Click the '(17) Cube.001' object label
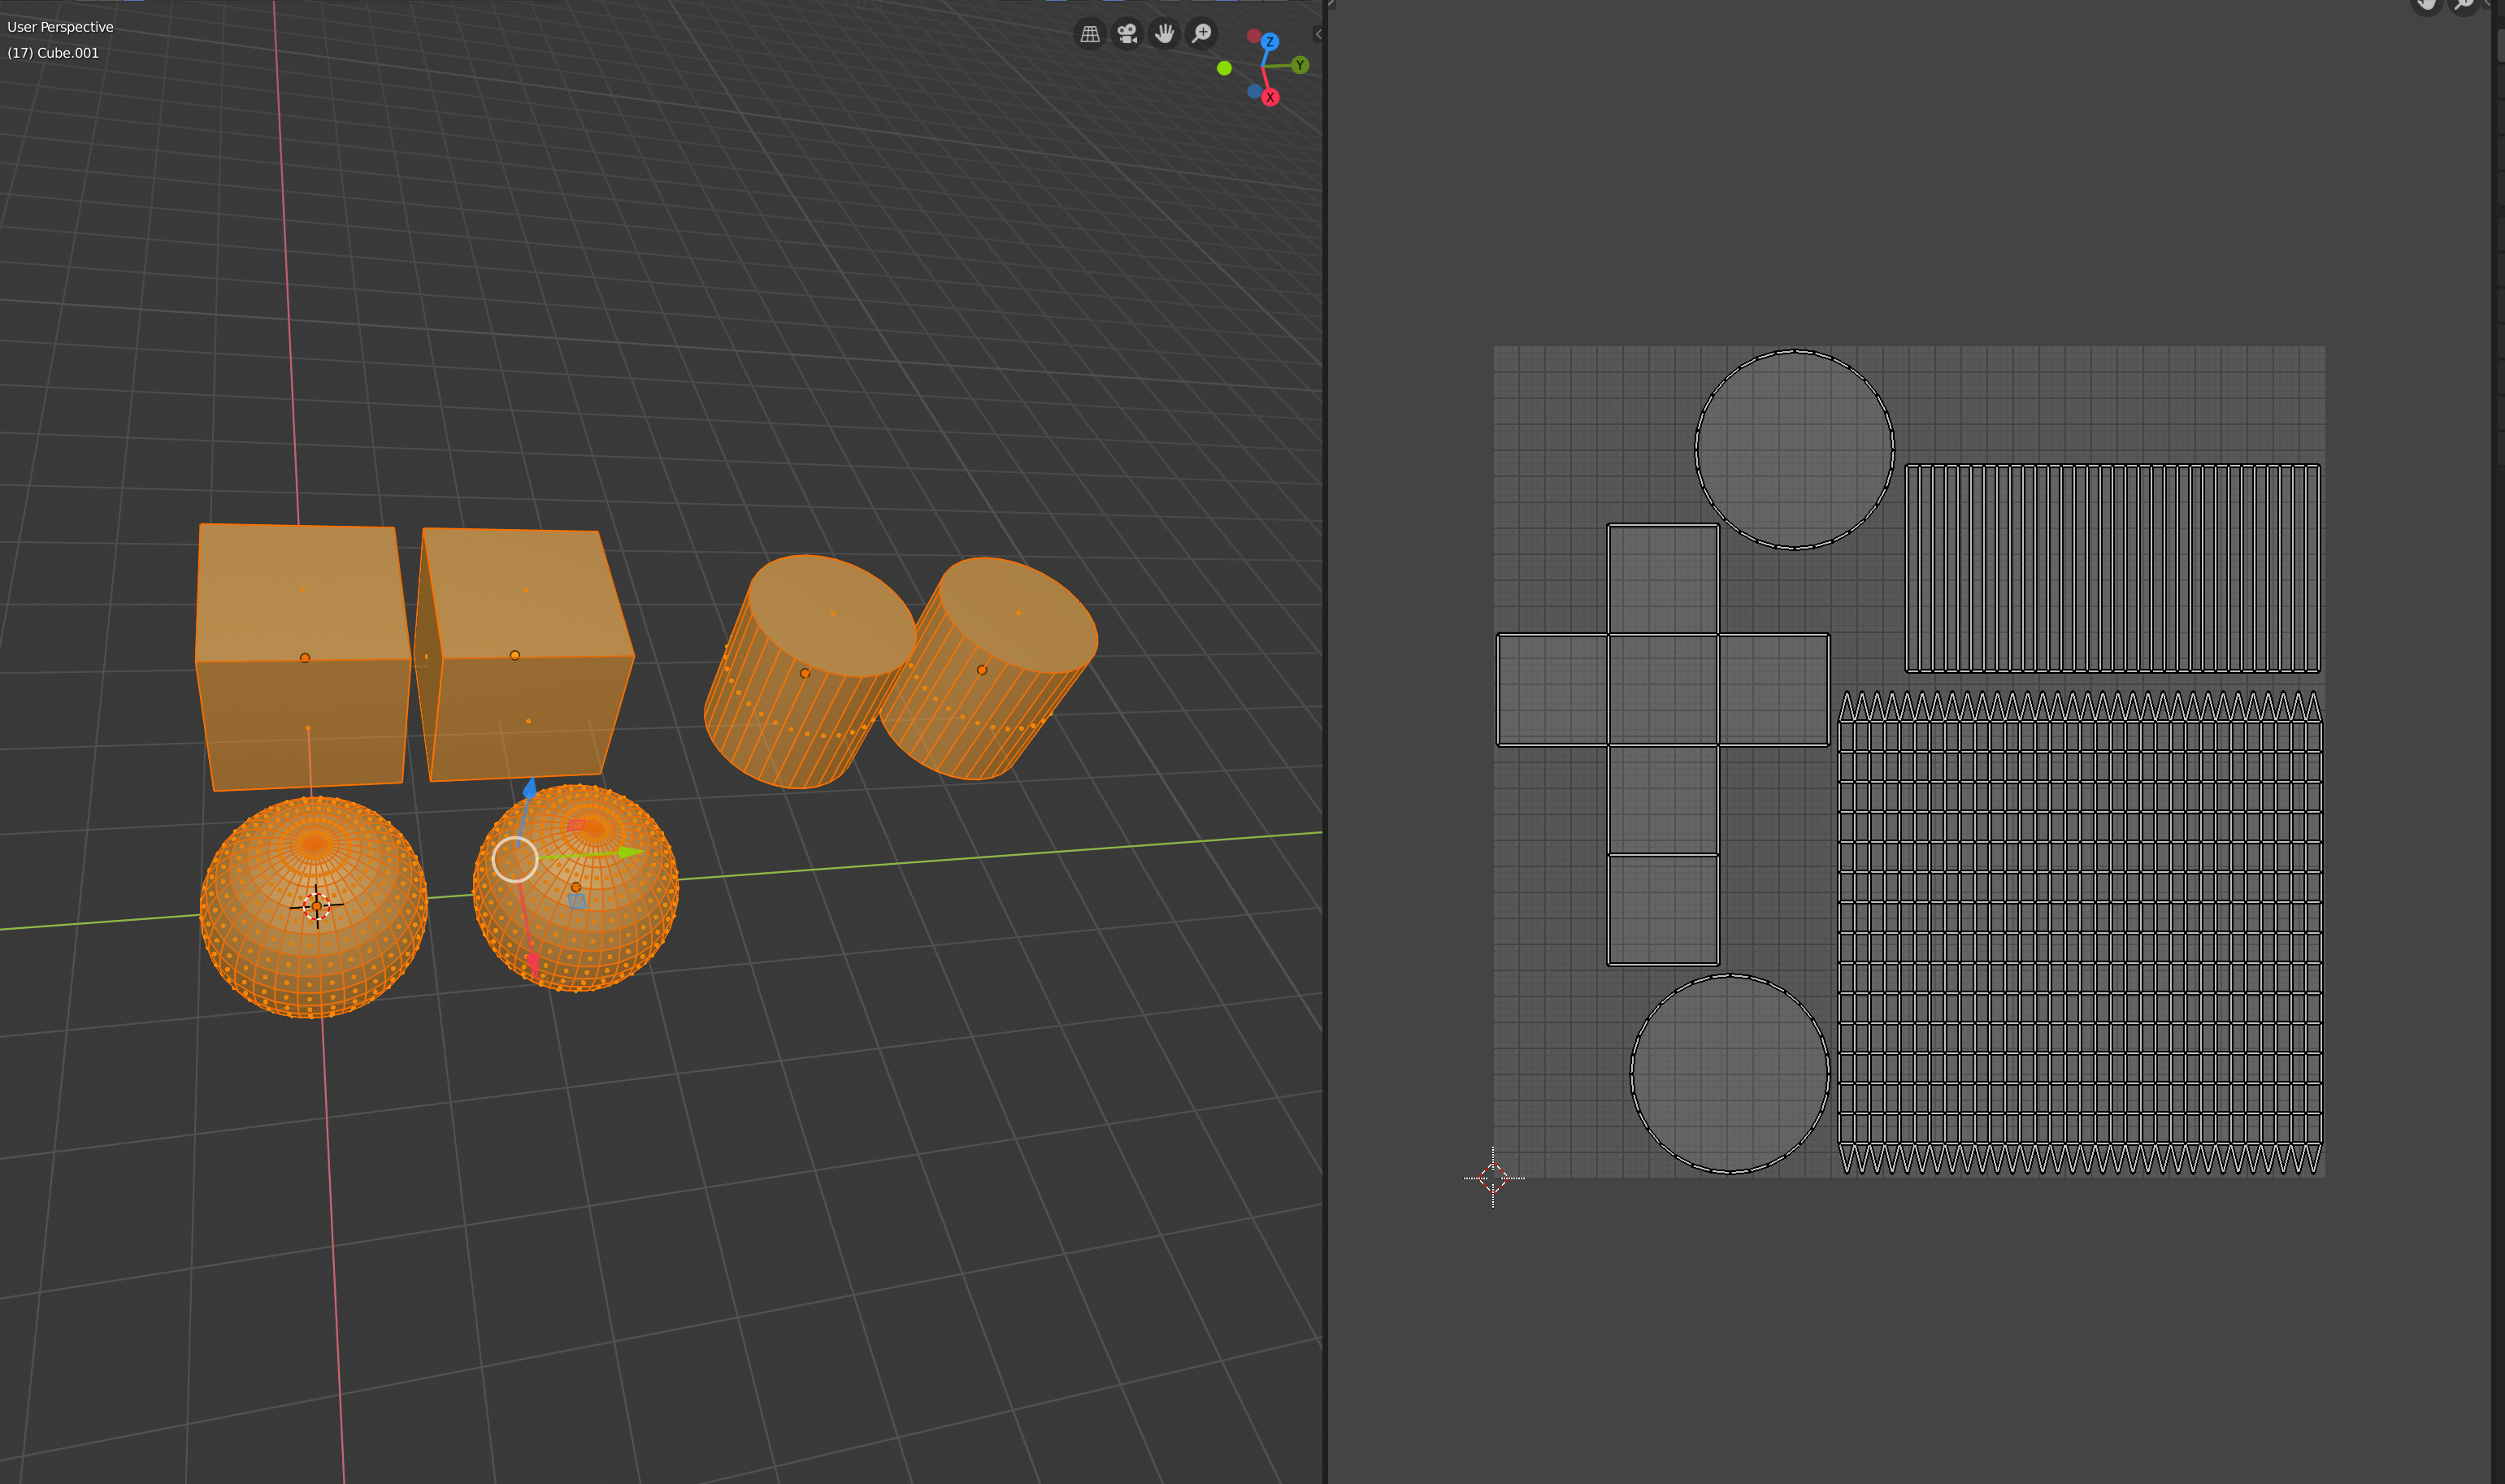The width and height of the screenshot is (2505, 1484). click(x=53, y=53)
